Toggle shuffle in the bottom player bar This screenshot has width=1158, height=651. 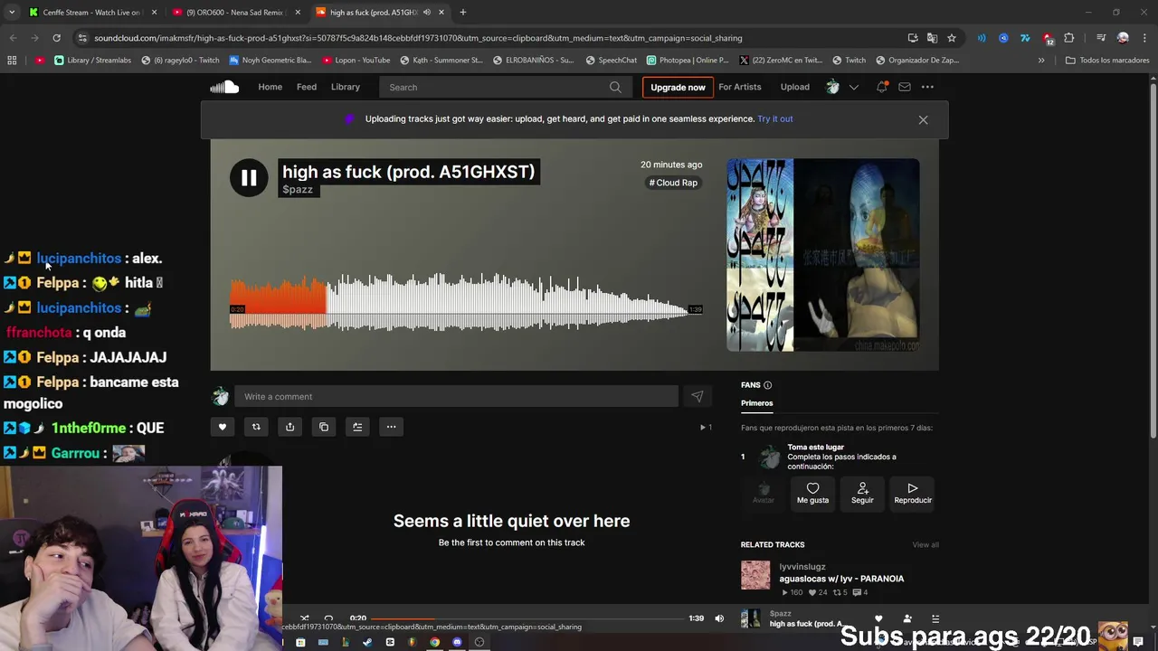(x=305, y=618)
